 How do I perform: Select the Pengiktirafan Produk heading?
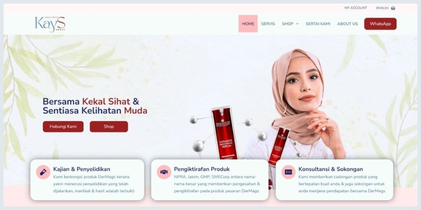pyautogui.click(x=202, y=169)
